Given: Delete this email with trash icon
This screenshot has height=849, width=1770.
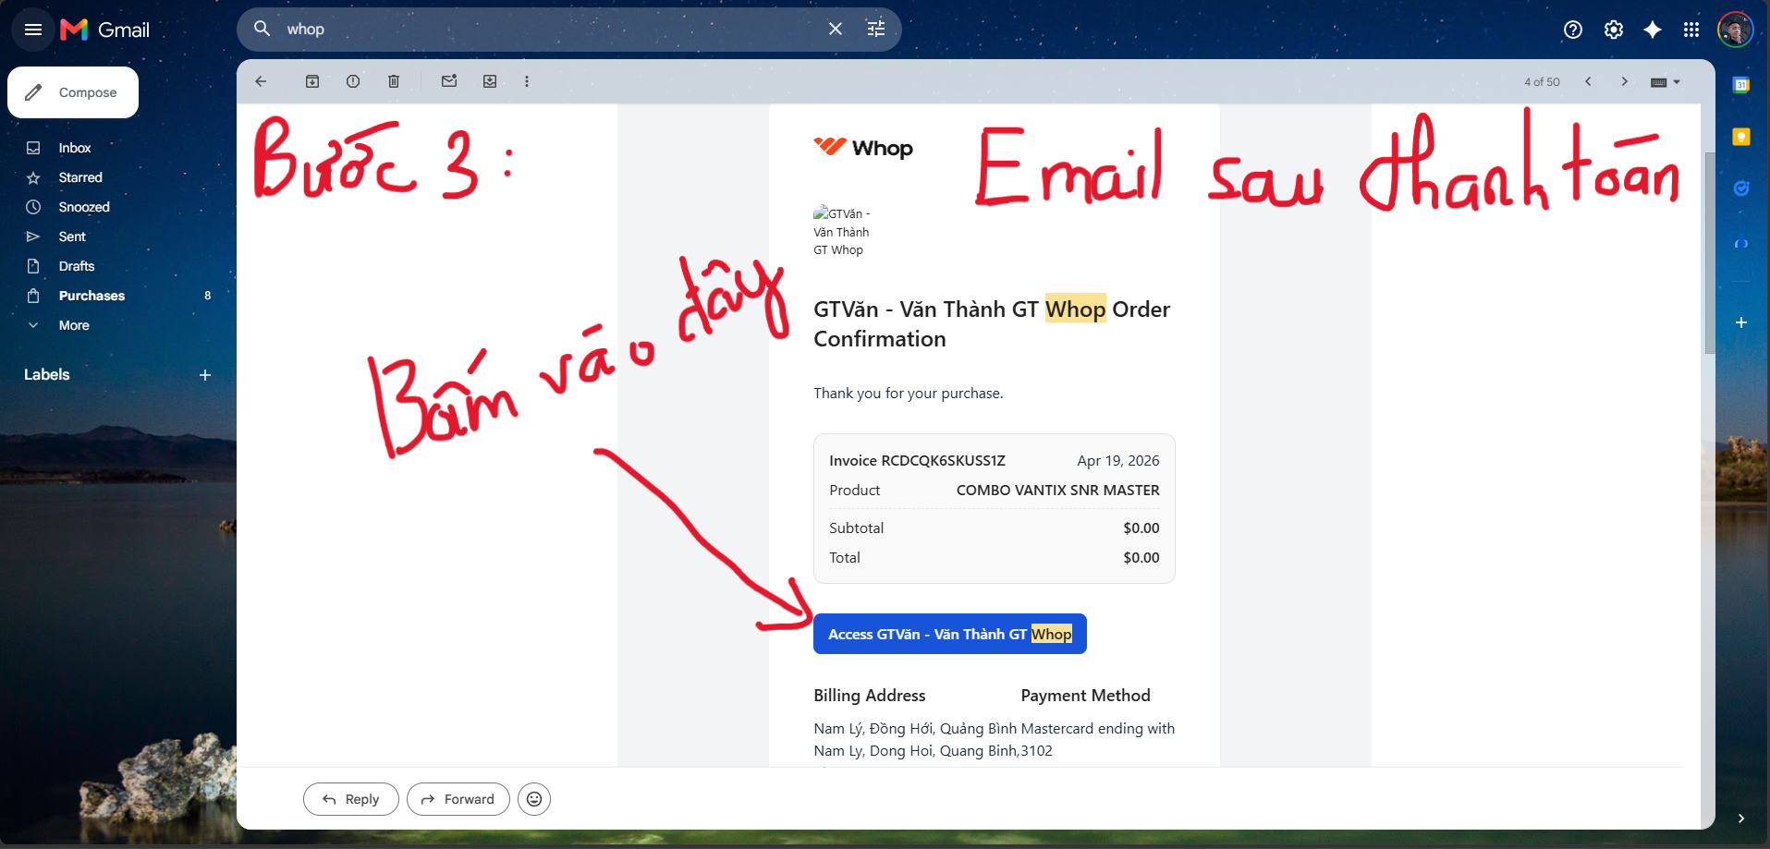Looking at the screenshot, I should click(394, 81).
